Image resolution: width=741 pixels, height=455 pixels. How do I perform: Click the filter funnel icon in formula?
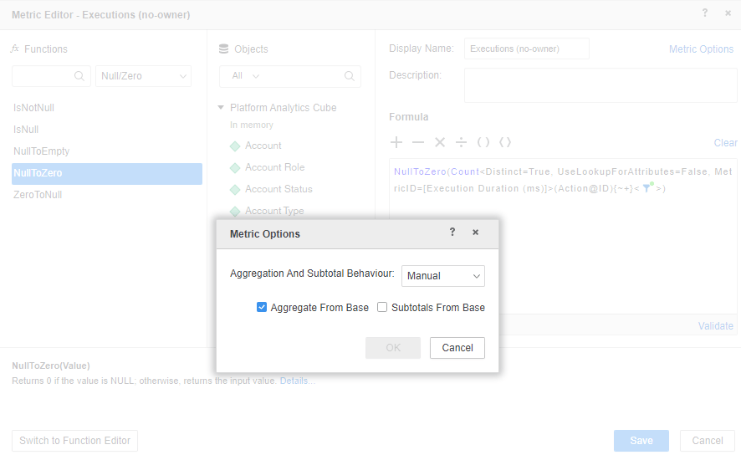click(x=647, y=187)
